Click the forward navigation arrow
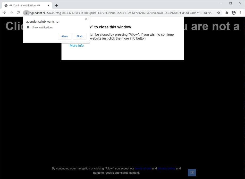Viewport: 245px width, 179px height. 11,12
